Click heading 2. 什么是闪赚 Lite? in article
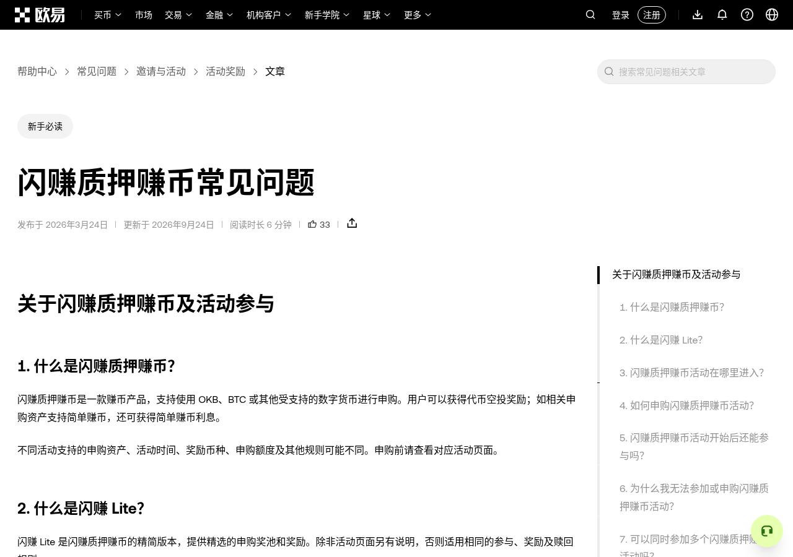This screenshot has width=793, height=557. pyautogui.click(x=81, y=508)
